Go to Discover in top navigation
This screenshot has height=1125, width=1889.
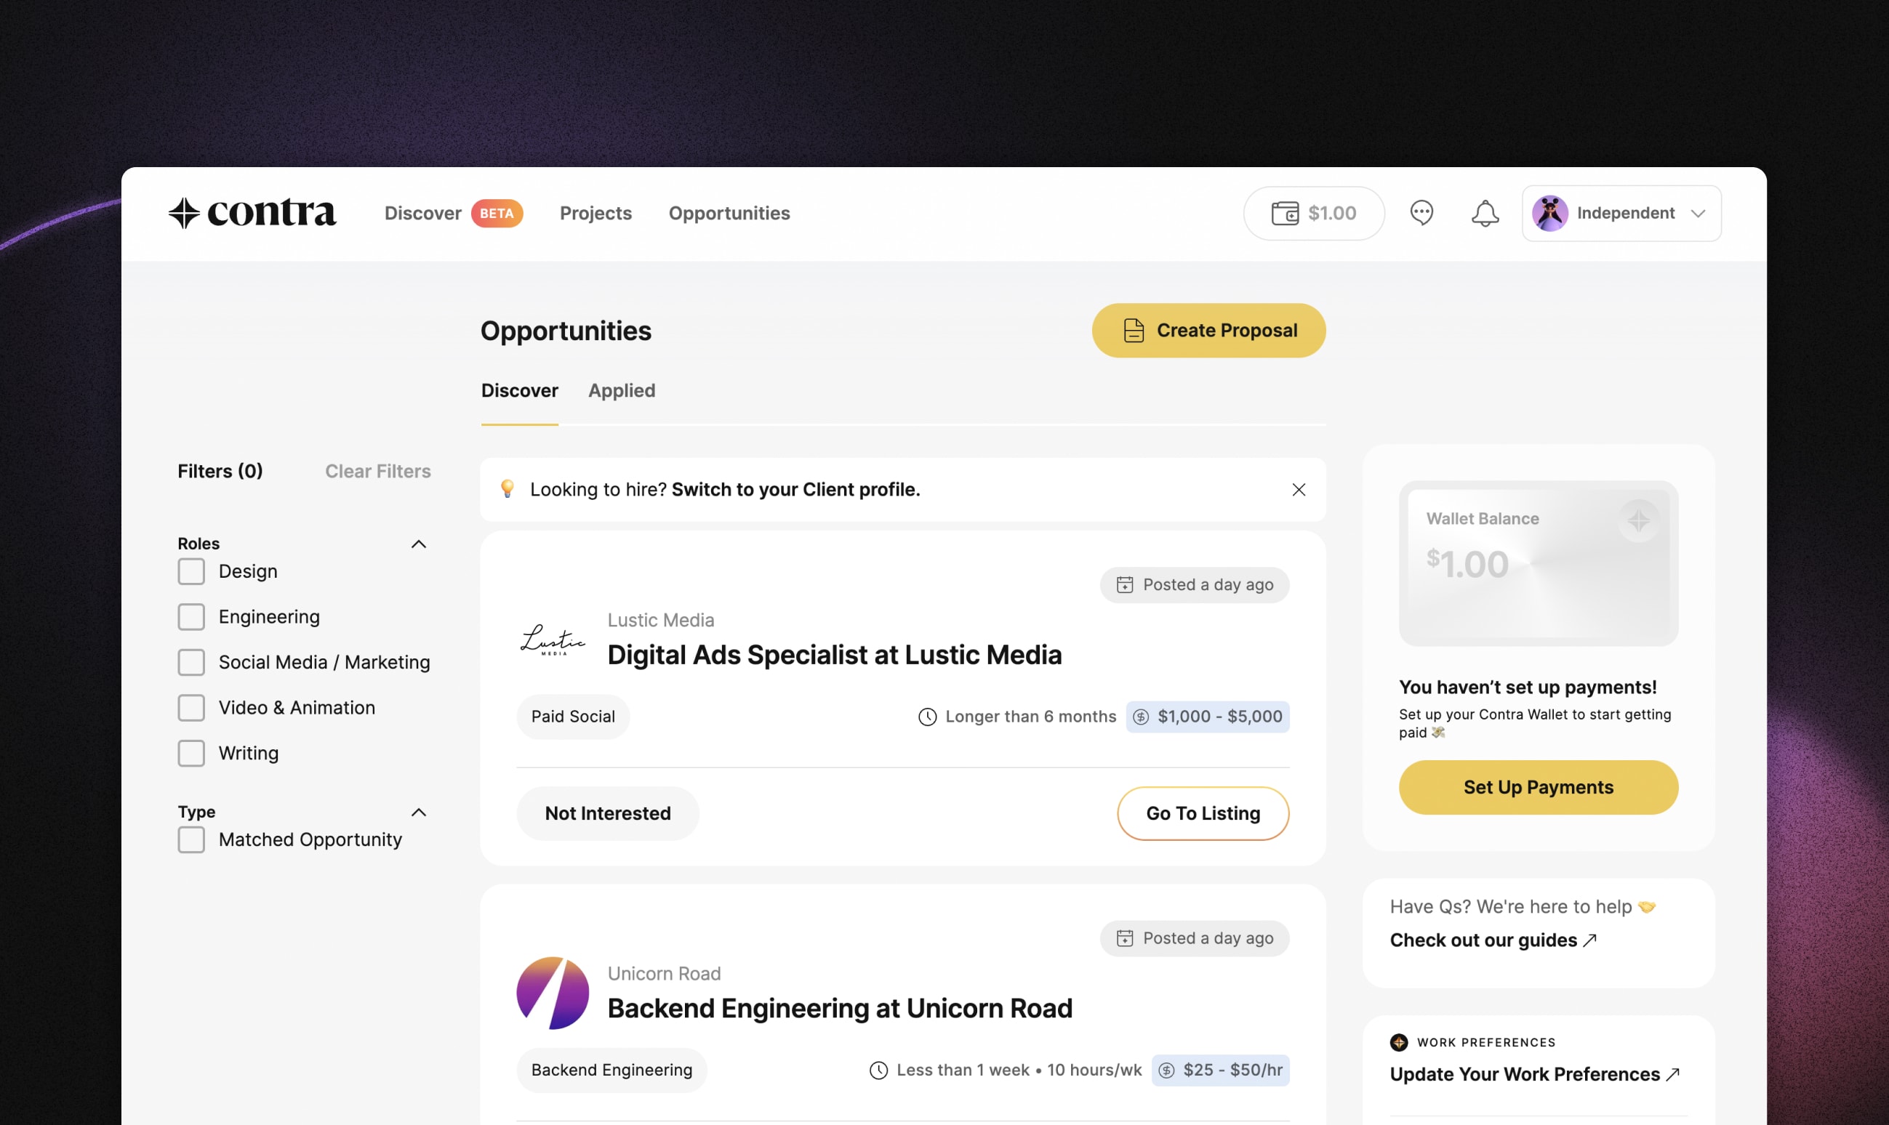(x=422, y=213)
